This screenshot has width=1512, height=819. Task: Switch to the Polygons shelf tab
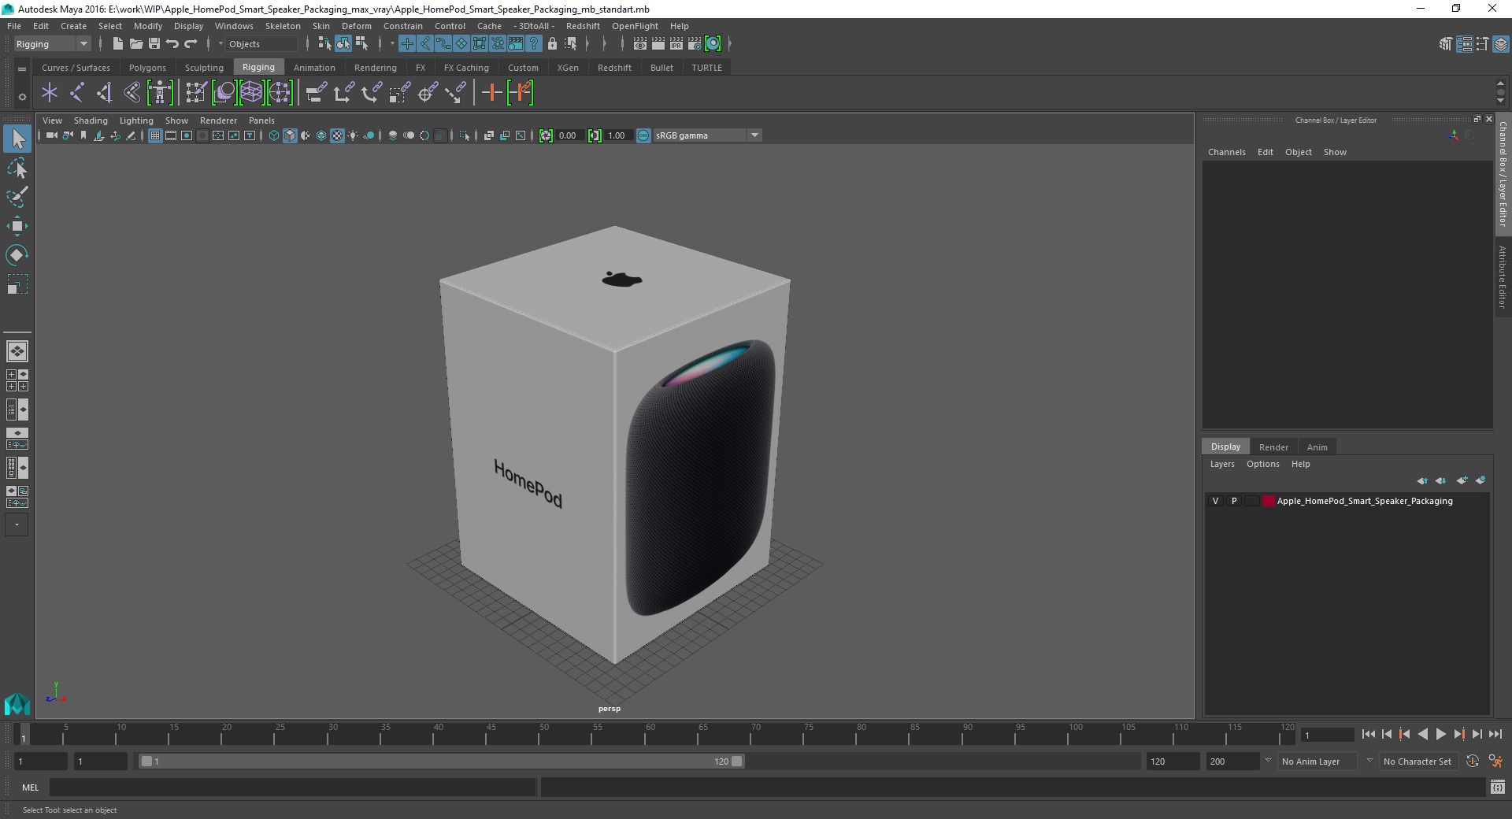pyautogui.click(x=147, y=68)
